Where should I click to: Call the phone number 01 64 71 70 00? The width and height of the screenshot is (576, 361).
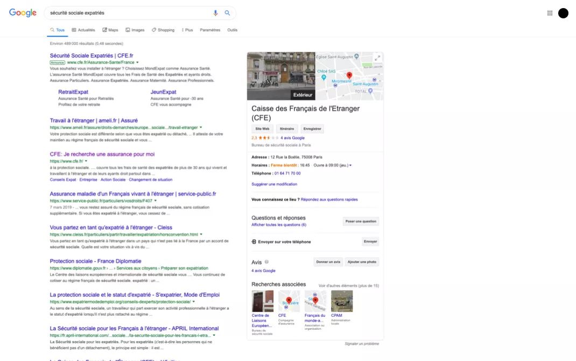pyautogui.click(x=287, y=173)
